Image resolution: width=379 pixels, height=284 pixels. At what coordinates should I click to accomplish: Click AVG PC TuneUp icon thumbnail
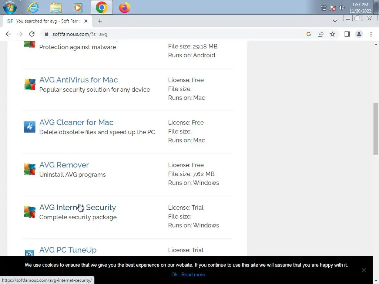30,253
